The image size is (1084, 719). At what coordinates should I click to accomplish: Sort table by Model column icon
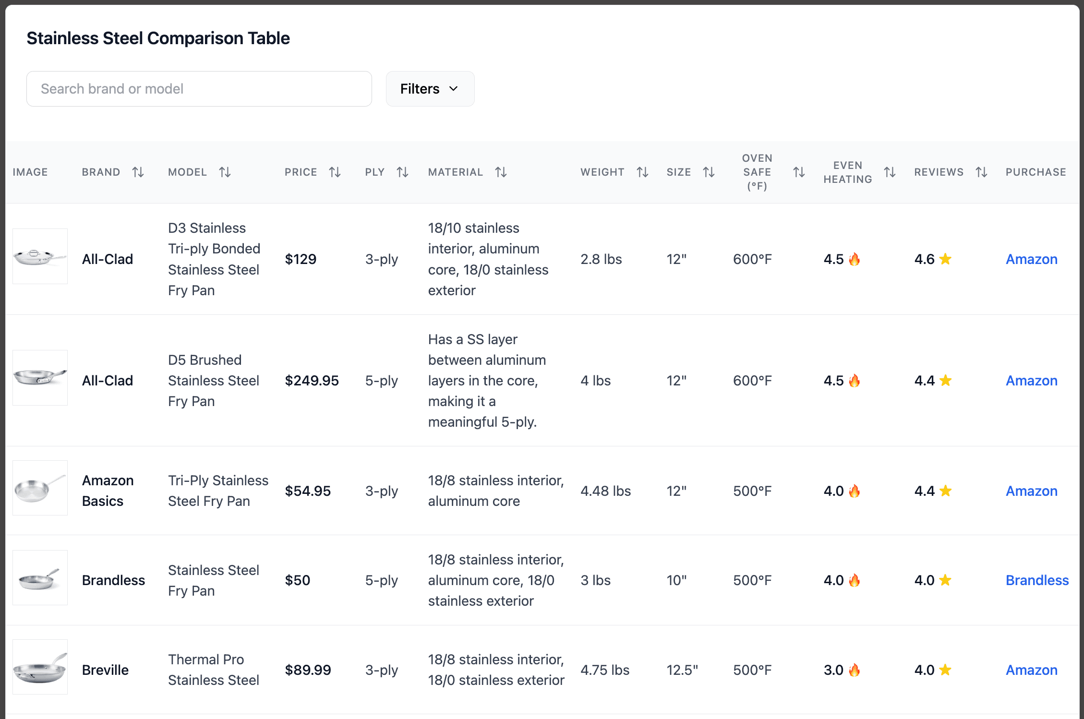[x=225, y=172]
